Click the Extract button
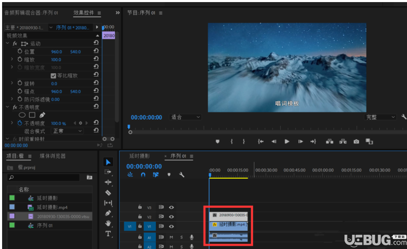 tap(343, 141)
